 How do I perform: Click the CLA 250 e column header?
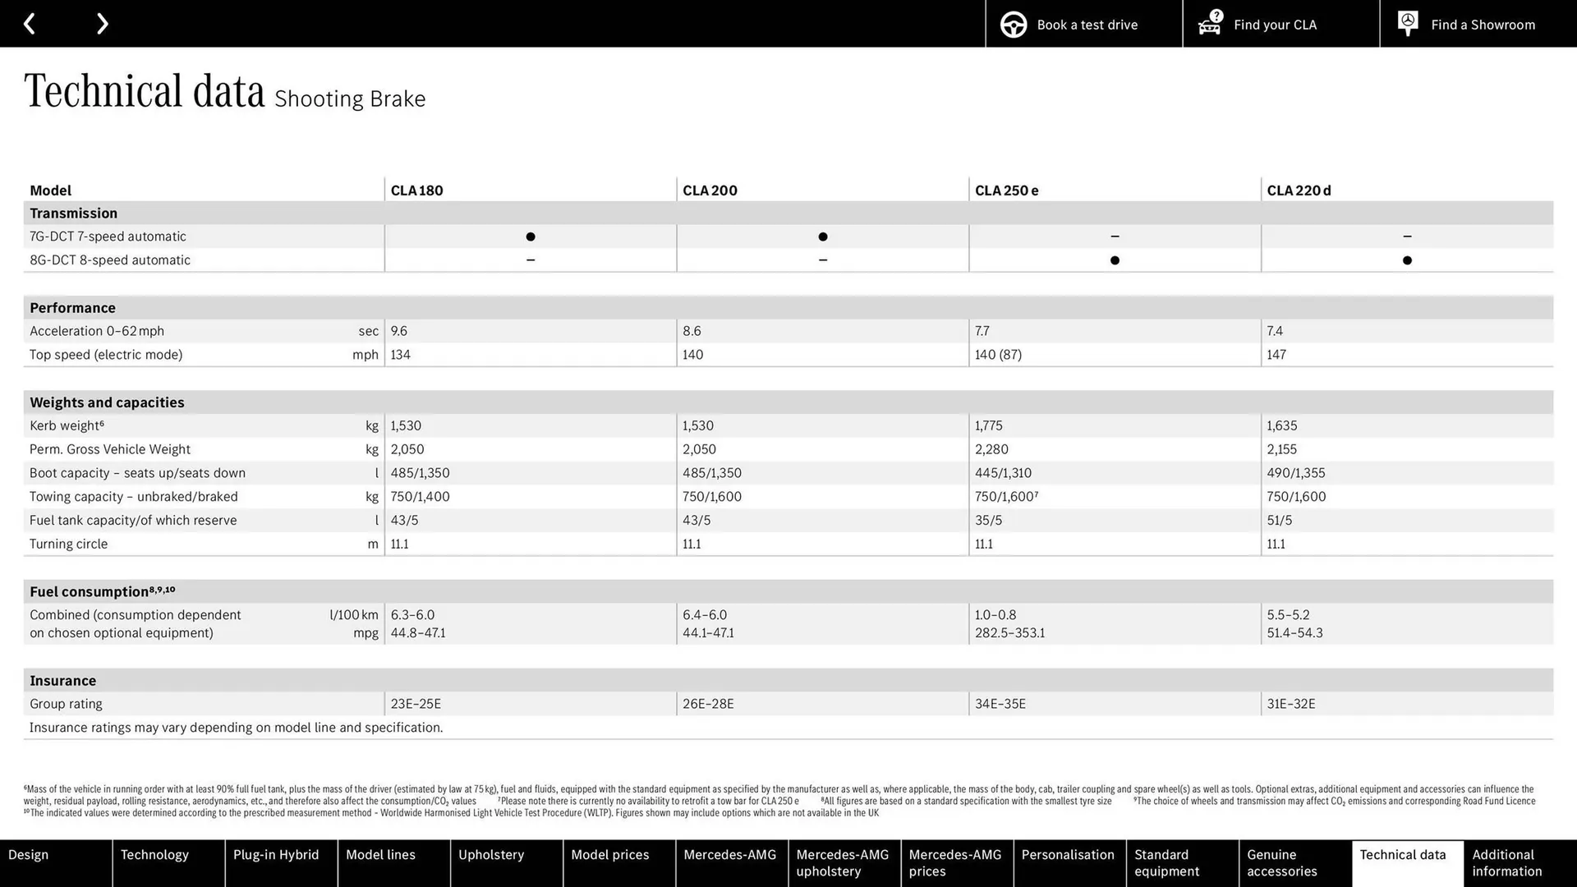pyautogui.click(x=1005, y=190)
